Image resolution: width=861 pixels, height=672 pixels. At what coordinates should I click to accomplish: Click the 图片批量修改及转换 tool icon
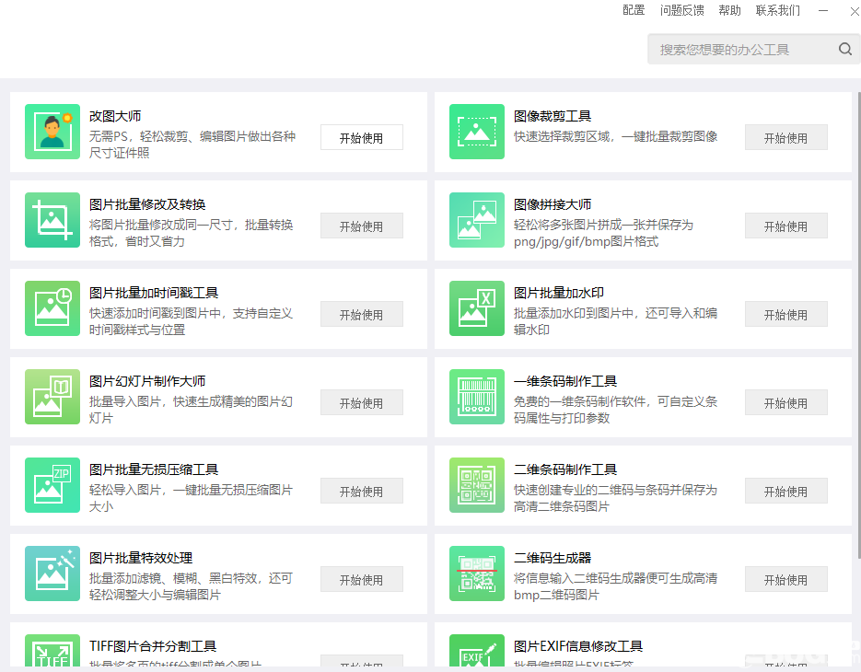(x=52, y=220)
